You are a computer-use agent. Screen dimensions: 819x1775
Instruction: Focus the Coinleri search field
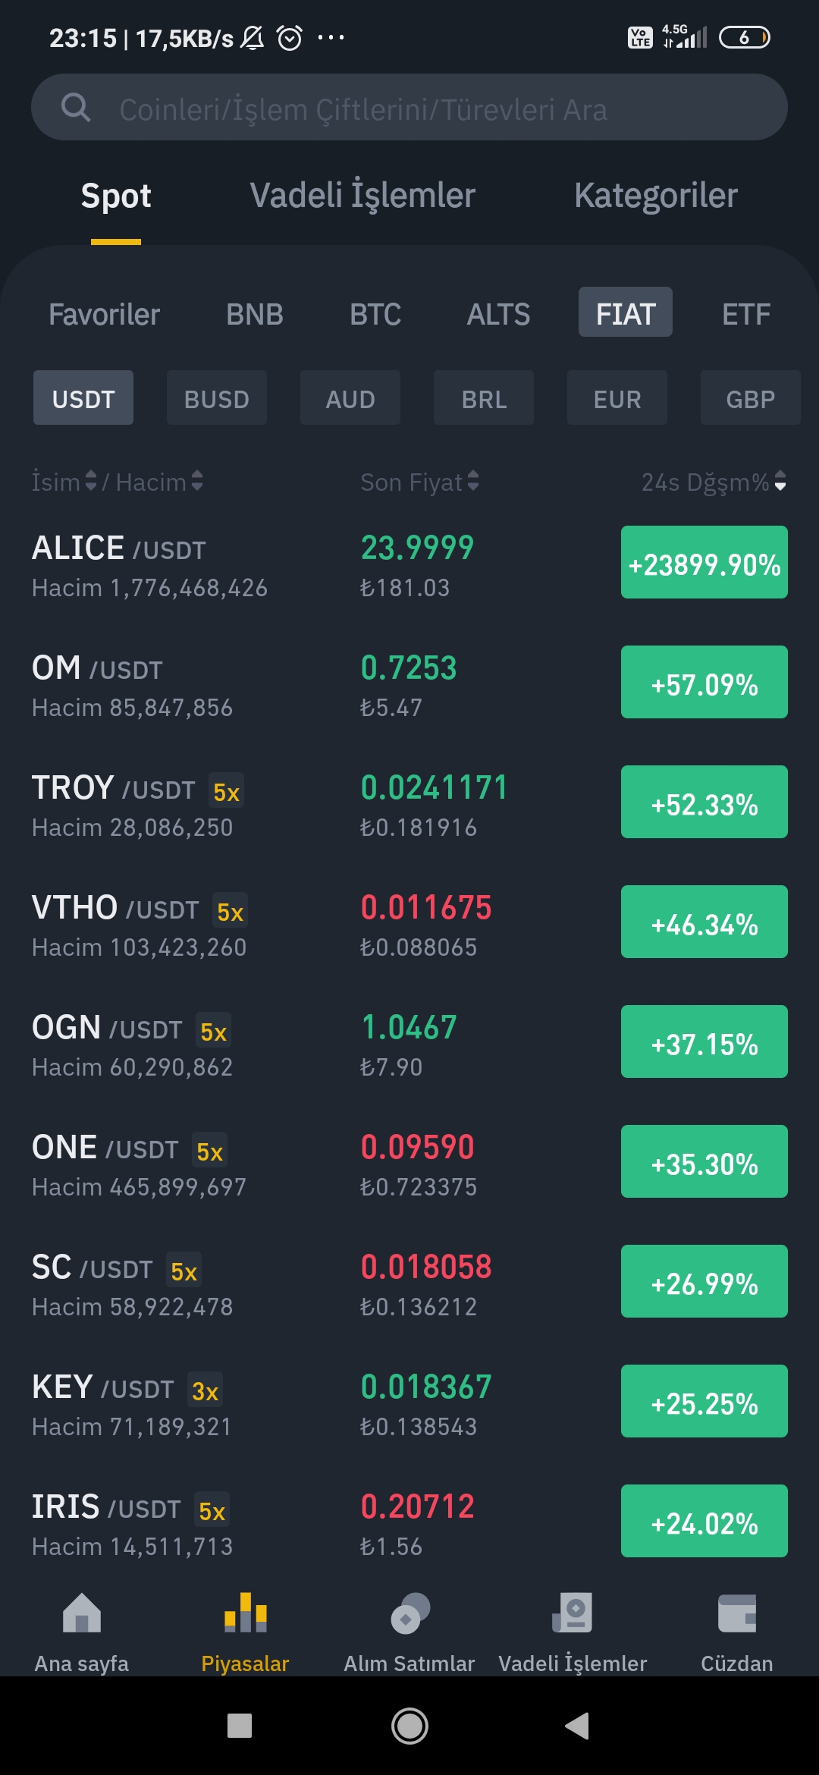tap(409, 107)
